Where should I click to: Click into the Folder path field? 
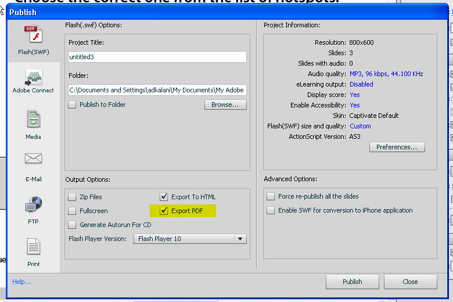(157, 90)
